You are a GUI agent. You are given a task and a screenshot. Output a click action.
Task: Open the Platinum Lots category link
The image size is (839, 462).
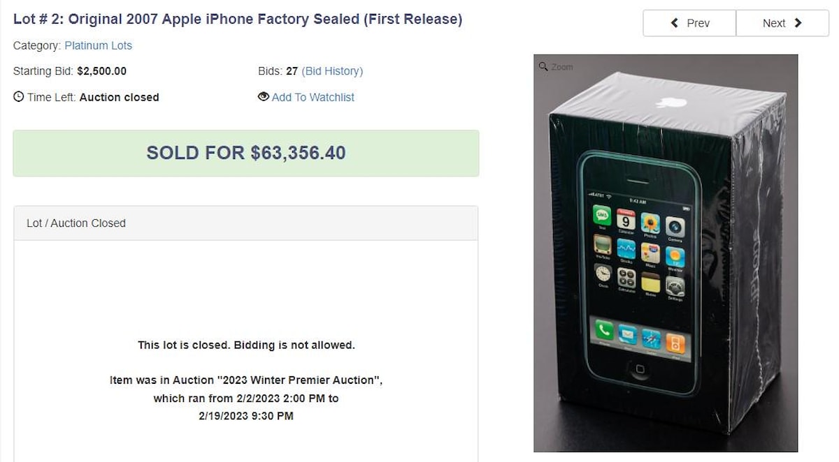(x=98, y=45)
